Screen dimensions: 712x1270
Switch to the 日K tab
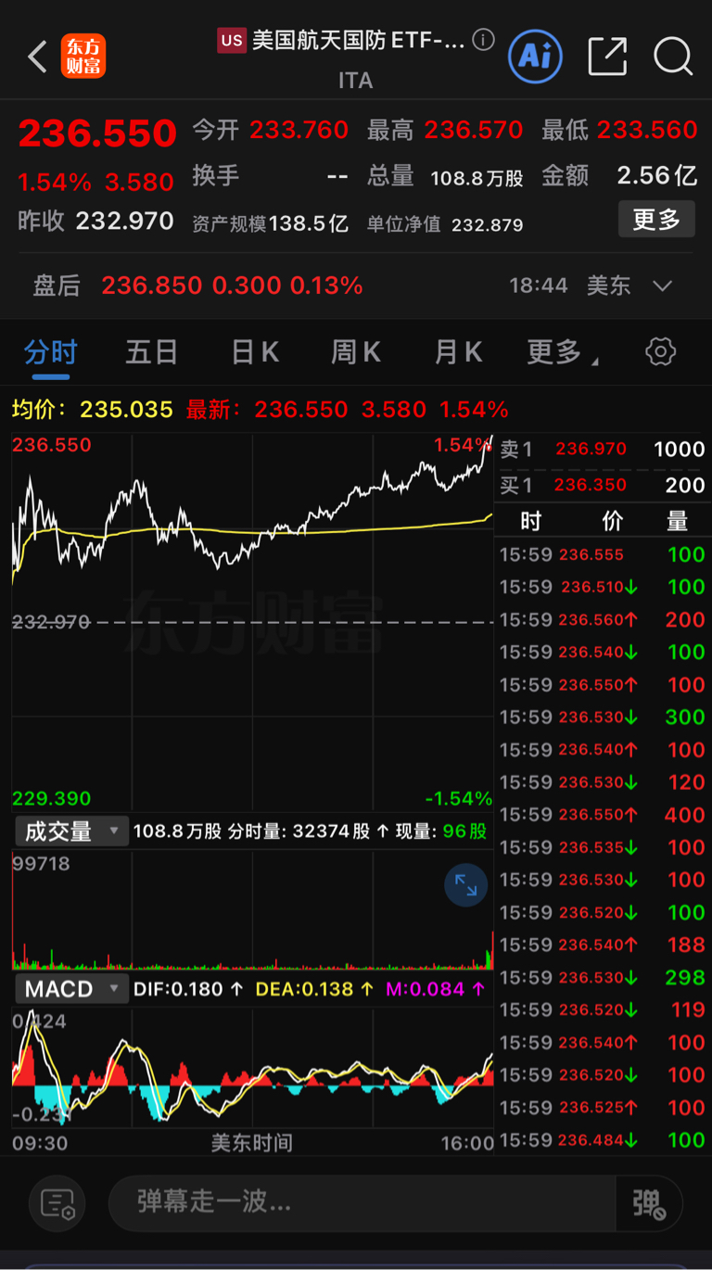pyautogui.click(x=255, y=352)
